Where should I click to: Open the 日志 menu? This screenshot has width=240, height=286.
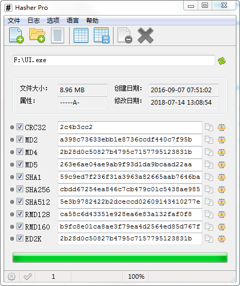coord(34,20)
